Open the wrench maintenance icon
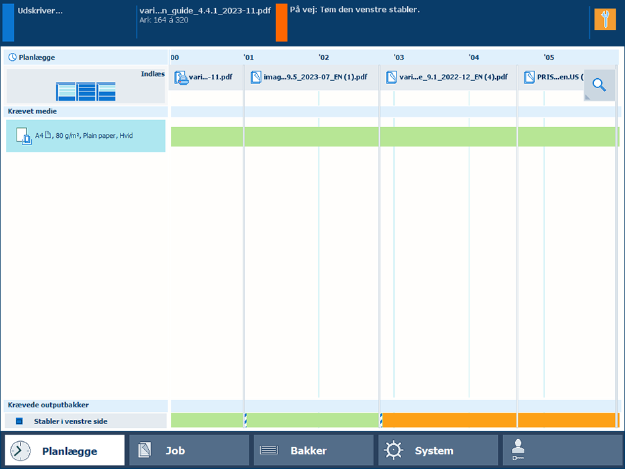The image size is (625, 469). point(604,19)
